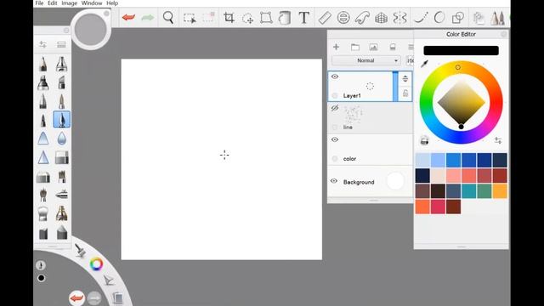
Task: Open the Window menu
Action: tap(92, 3)
